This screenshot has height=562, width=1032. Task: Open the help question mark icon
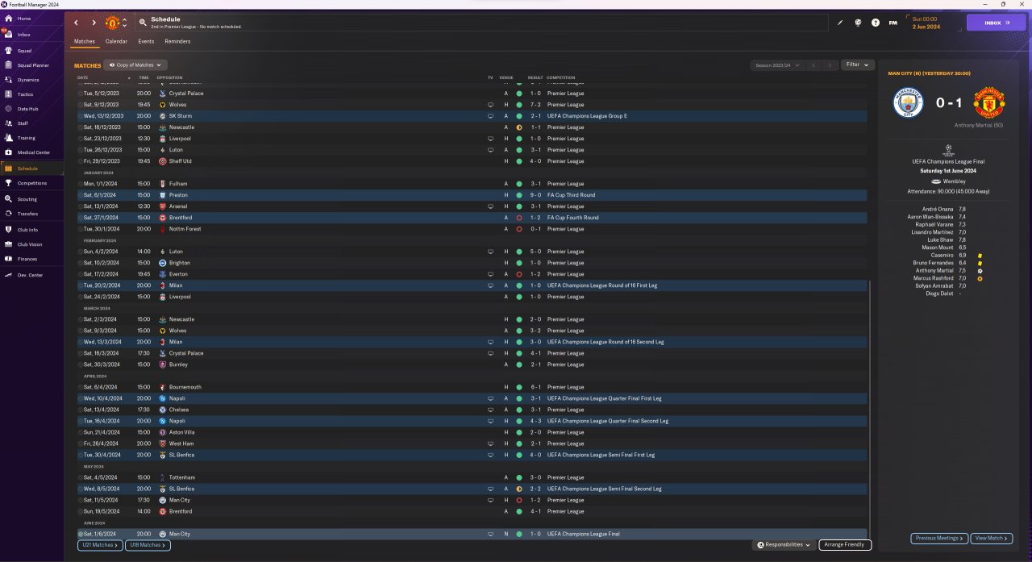876,23
